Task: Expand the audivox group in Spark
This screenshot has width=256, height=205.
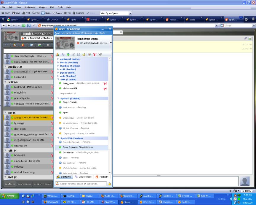Action: pyautogui.click(x=58, y=59)
